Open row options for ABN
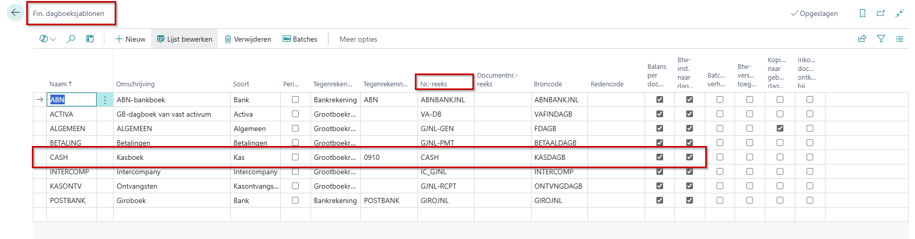915x239 pixels. 105,100
